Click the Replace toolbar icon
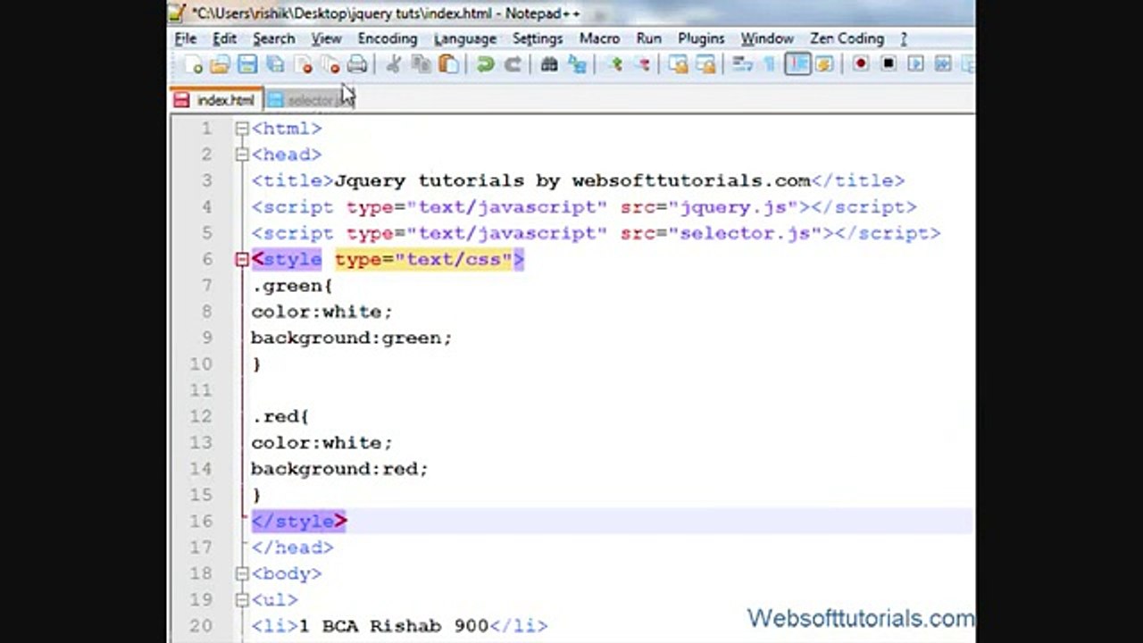This screenshot has height=643, width=1143. pyautogui.click(x=577, y=64)
